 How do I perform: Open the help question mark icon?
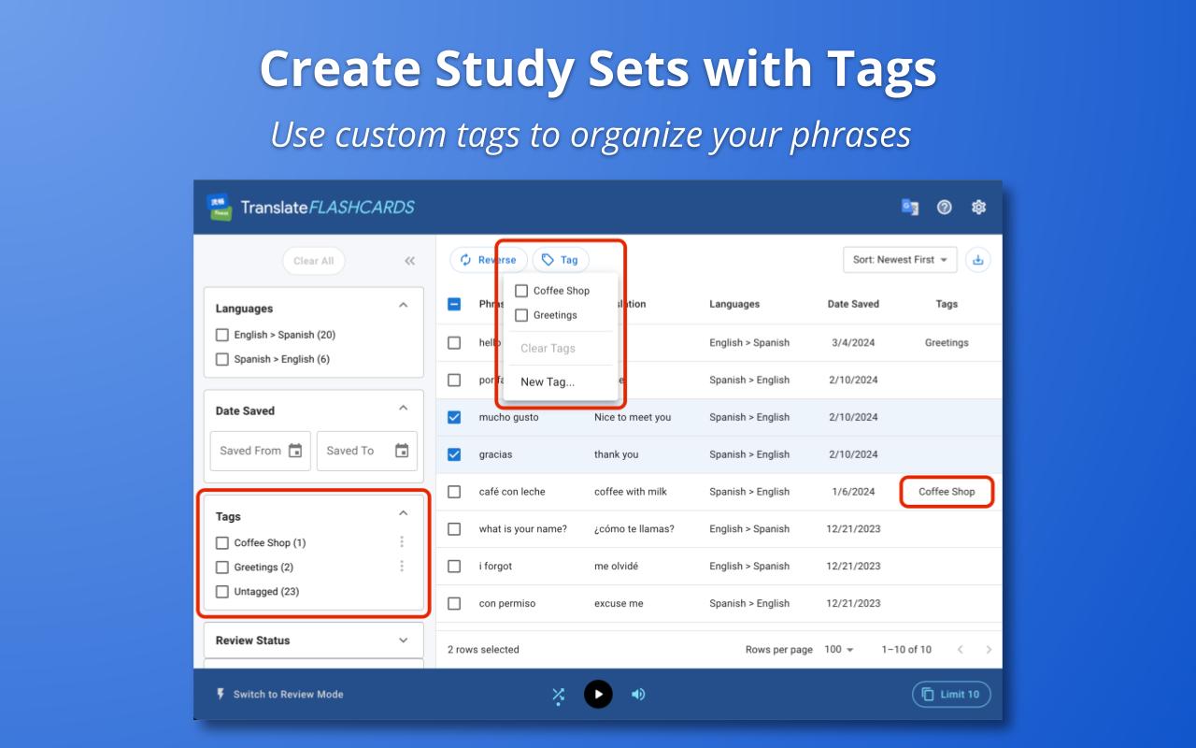[945, 208]
